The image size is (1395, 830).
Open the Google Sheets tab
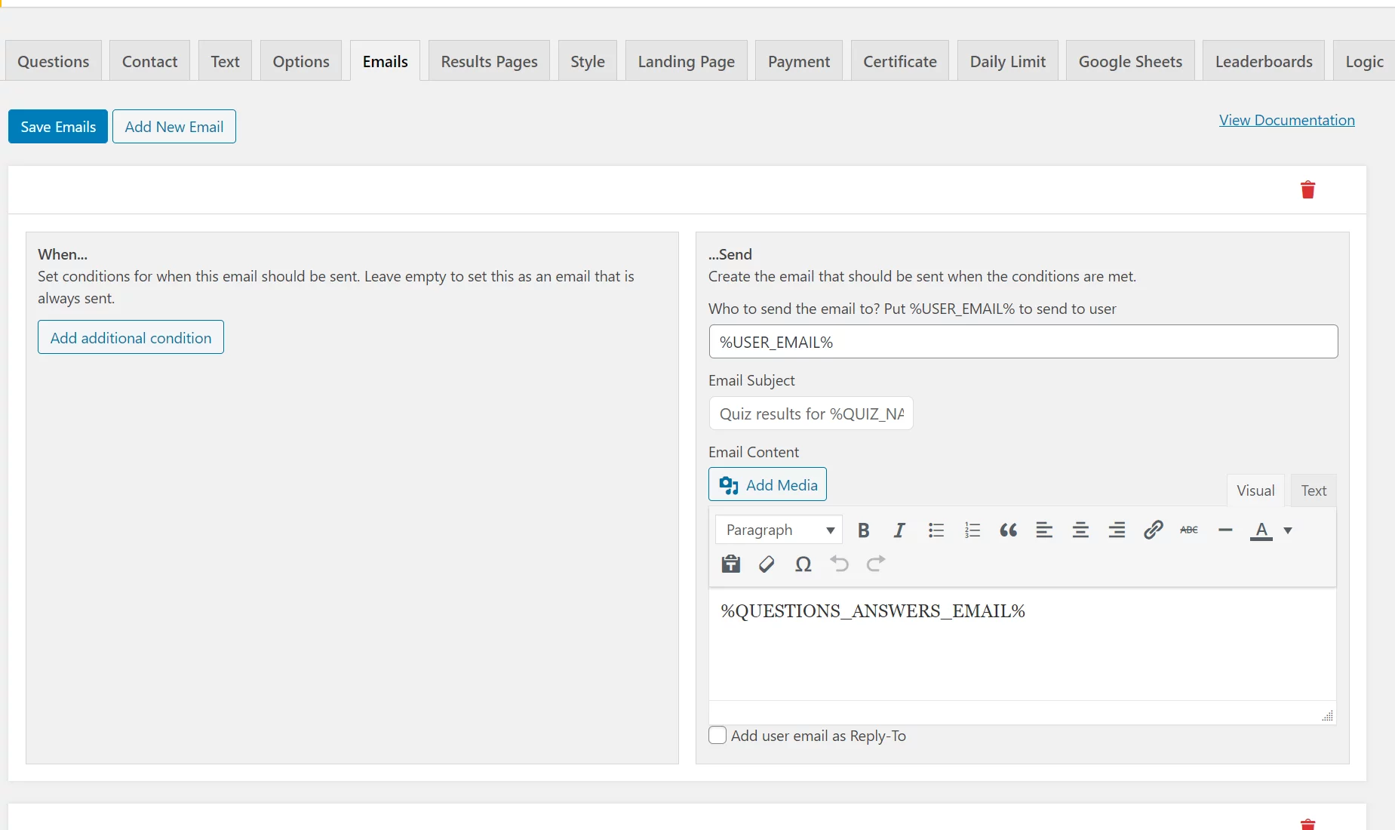coord(1130,61)
